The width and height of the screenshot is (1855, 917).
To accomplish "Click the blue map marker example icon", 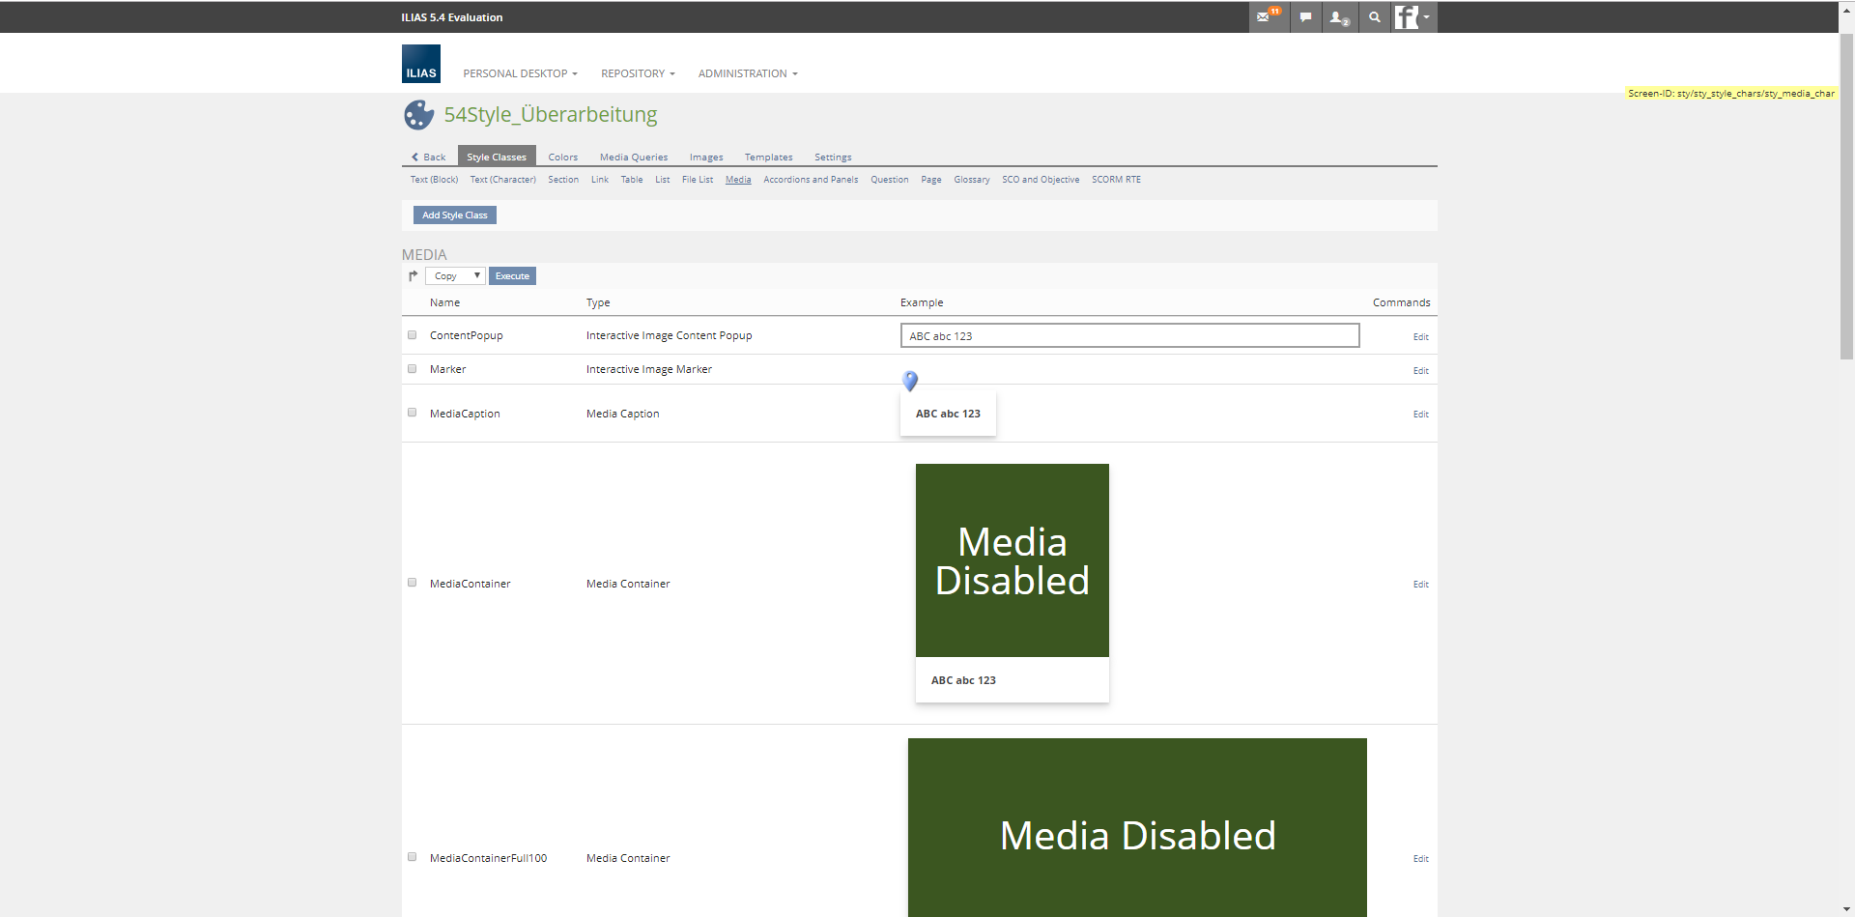I will (910, 381).
